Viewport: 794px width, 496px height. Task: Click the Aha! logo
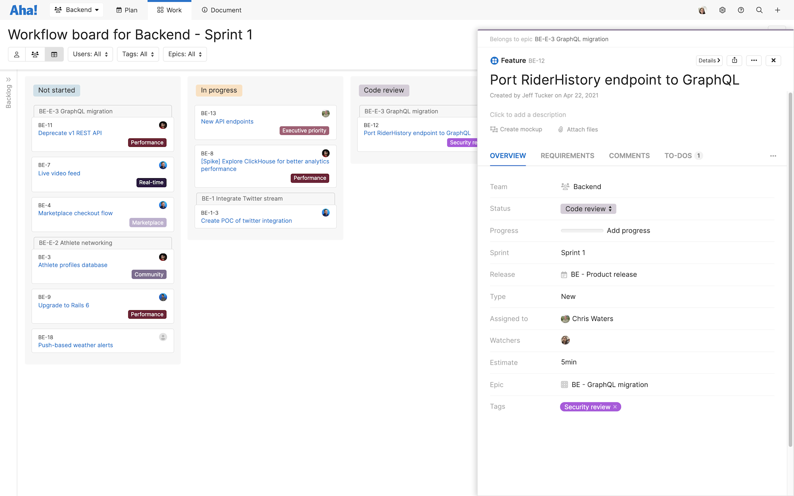point(23,10)
